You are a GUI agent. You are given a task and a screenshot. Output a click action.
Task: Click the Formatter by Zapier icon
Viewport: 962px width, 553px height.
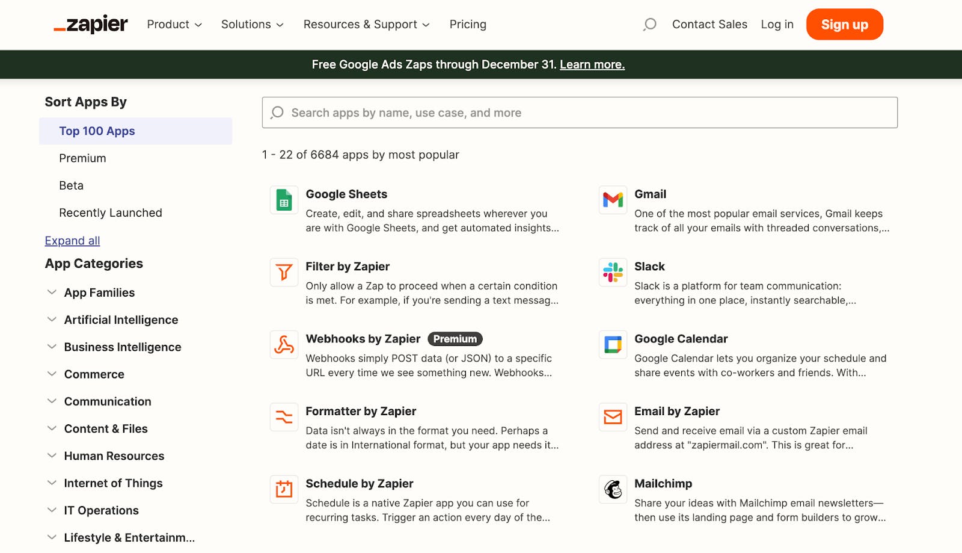coord(284,417)
